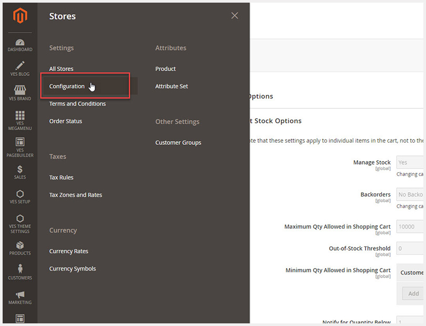Viewport: 426px width, 326px height.
Task: Click the Add button
Action: pos(413,293)
